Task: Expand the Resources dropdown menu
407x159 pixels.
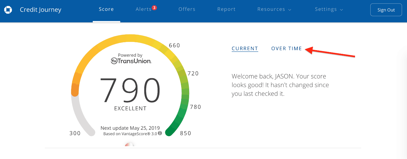Action: coord(274,9)
